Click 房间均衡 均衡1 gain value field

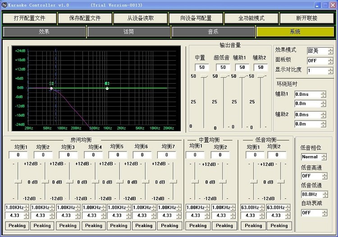click(18, 155)
